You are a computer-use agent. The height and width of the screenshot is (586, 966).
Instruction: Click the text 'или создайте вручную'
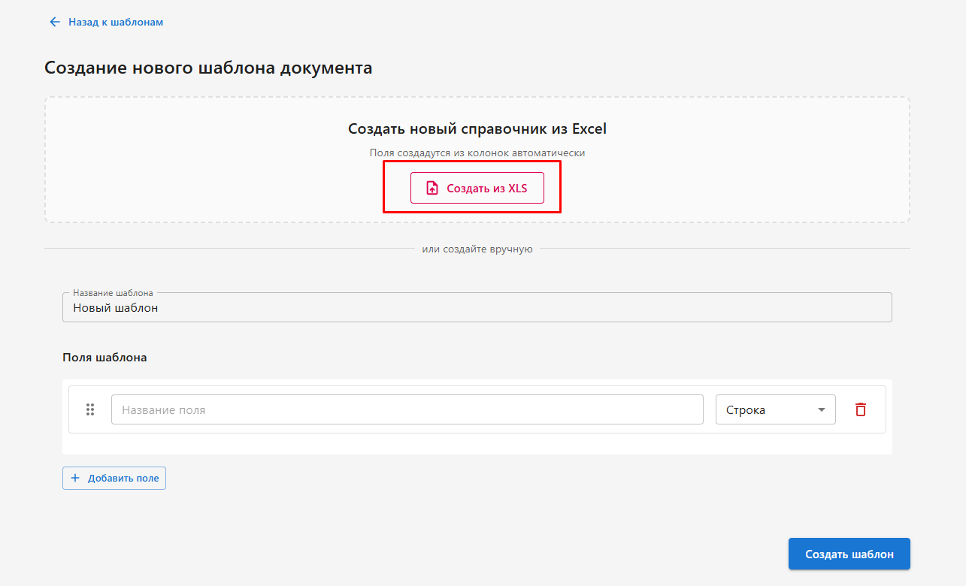click(x=477, y=249)
